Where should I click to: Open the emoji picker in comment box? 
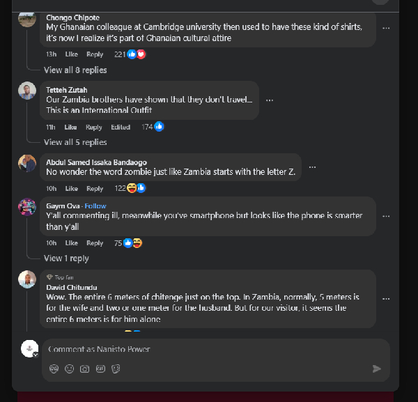point(69,369)
